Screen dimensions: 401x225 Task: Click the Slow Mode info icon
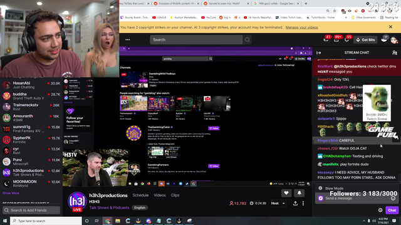[320, 188]
